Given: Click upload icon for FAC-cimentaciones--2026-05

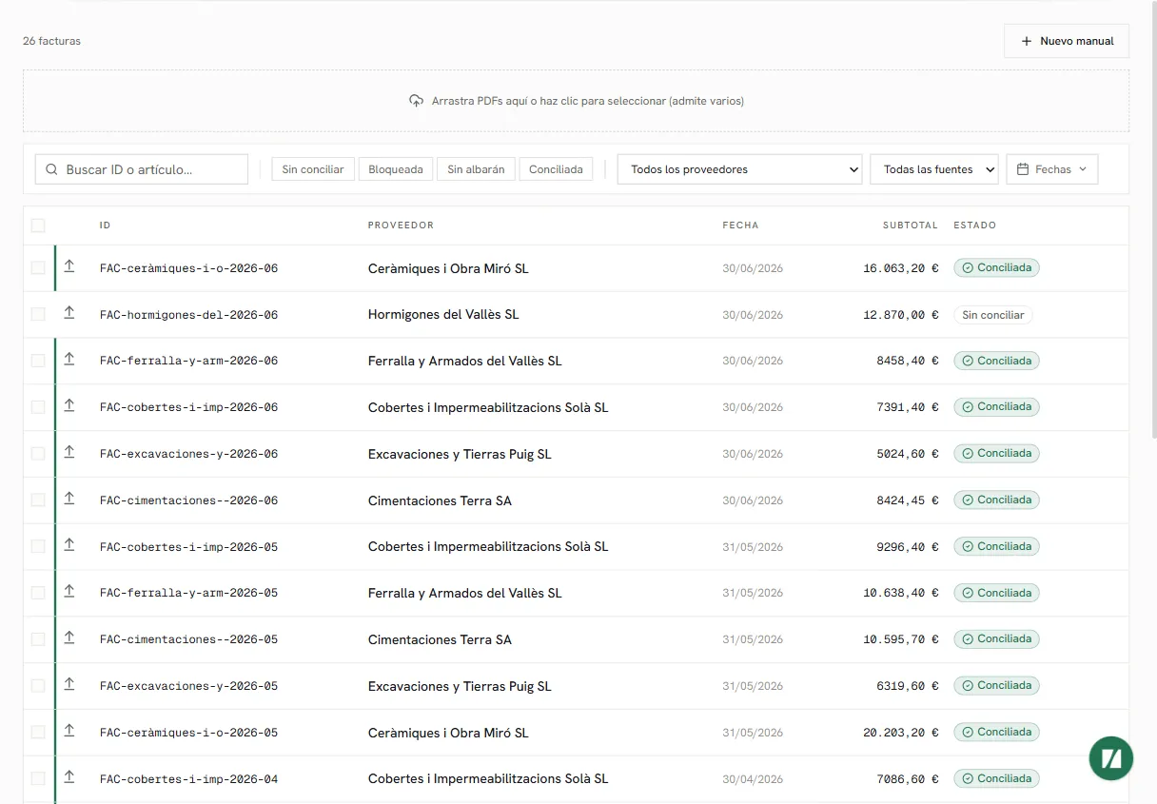Looking at the screenshot, I should point(69,638).
